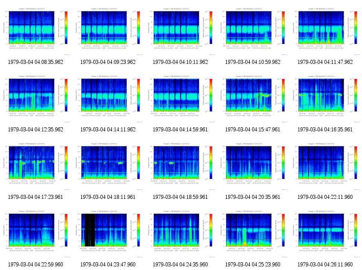Open spectrogram thumbnail for 04:25:23.960

coord(253,234)
